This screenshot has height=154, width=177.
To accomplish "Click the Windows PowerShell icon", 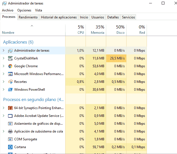I will click(x=10, y=90).
